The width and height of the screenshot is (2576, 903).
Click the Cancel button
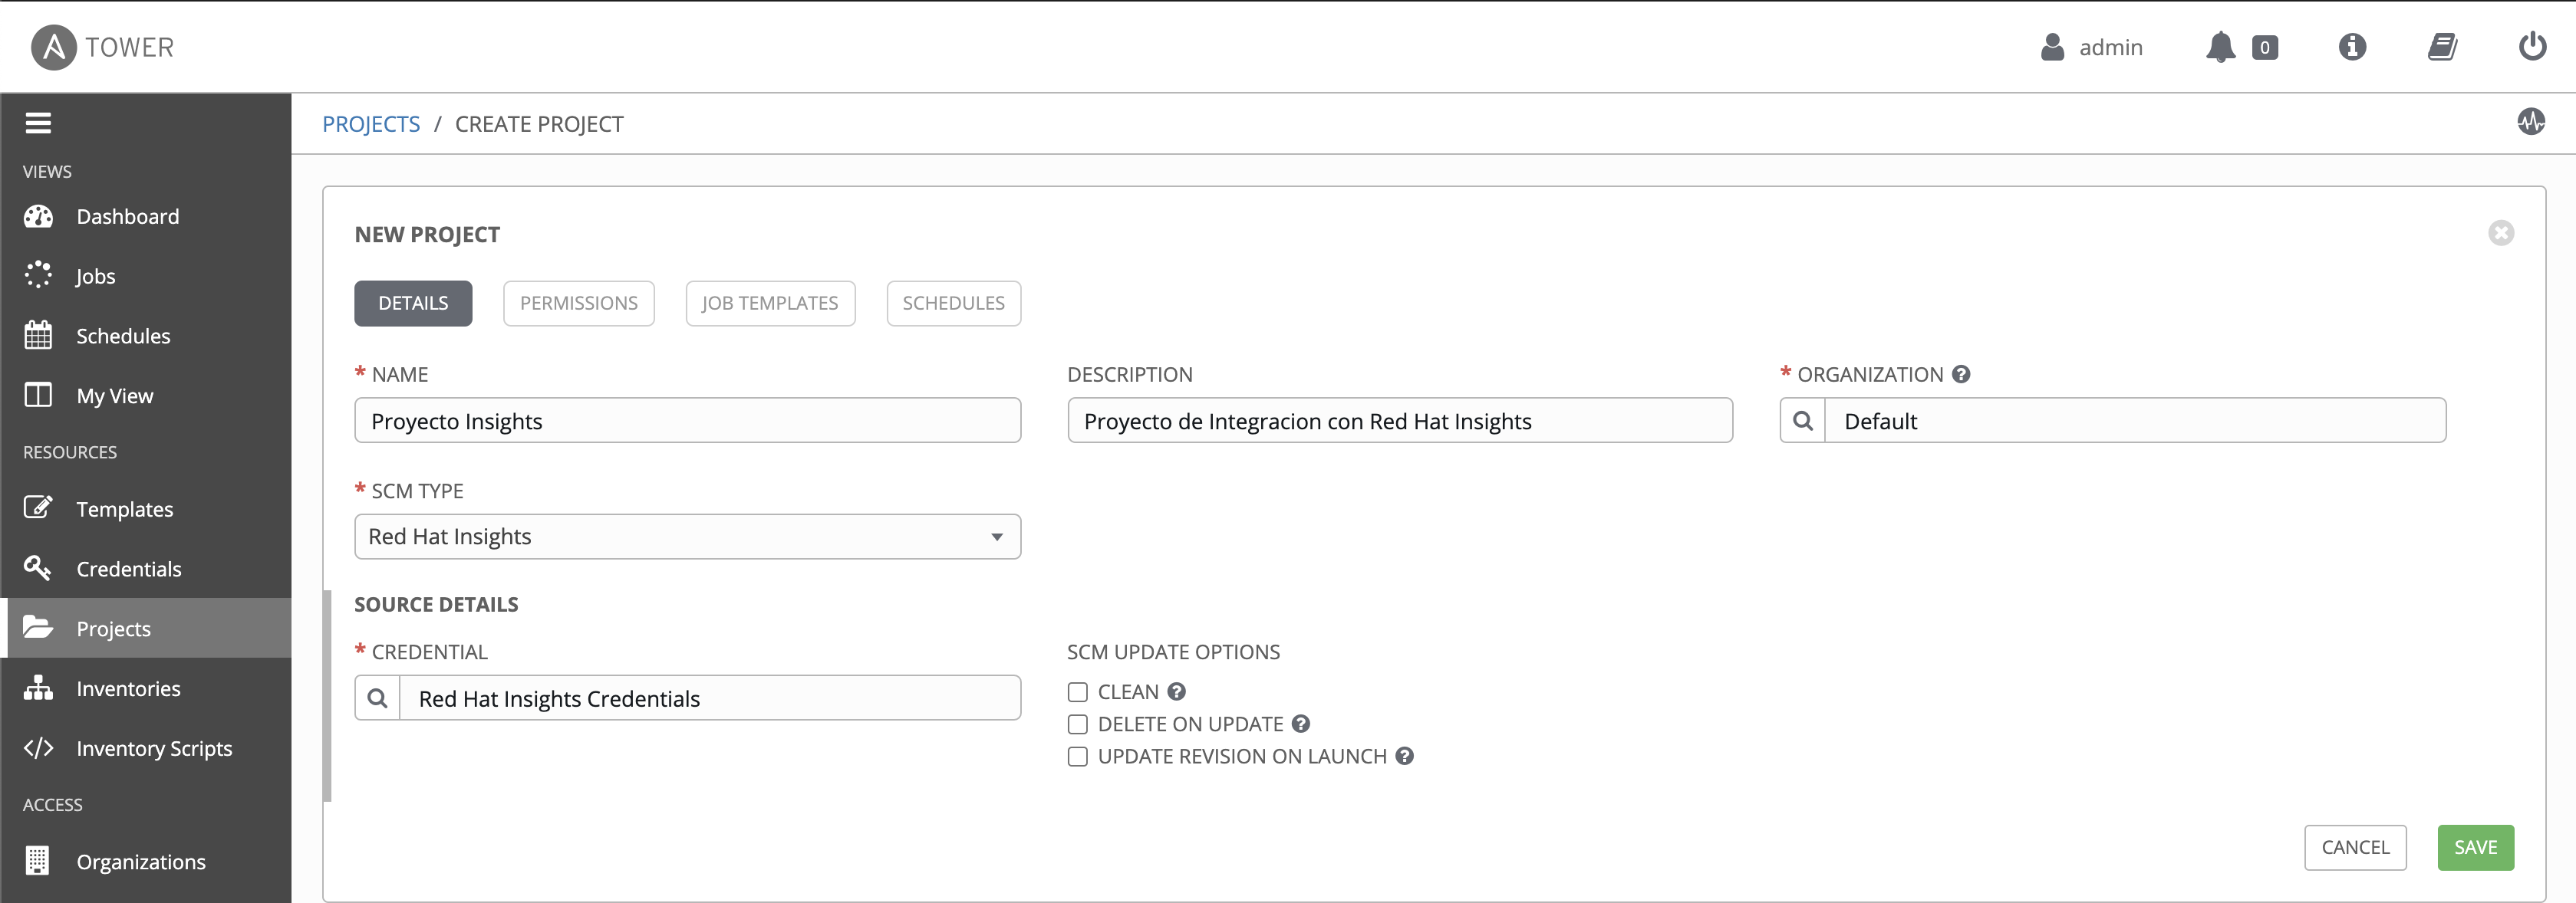[x=2355, y=847]
